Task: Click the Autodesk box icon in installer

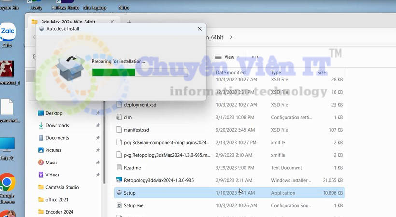Action: pyautogui.click(x=70, y=68)
